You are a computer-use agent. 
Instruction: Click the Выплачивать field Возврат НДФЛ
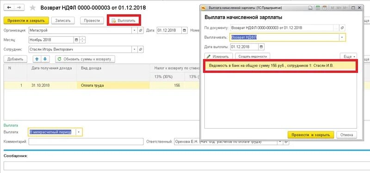[x=284, y=37]
